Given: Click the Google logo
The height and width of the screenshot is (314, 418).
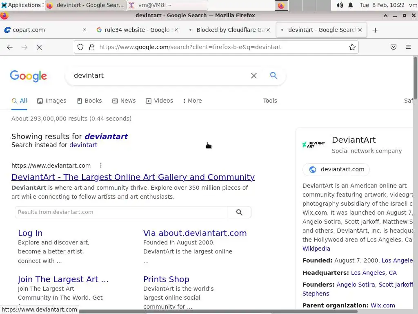Looking at the screenshot, I should pos(29,76).
